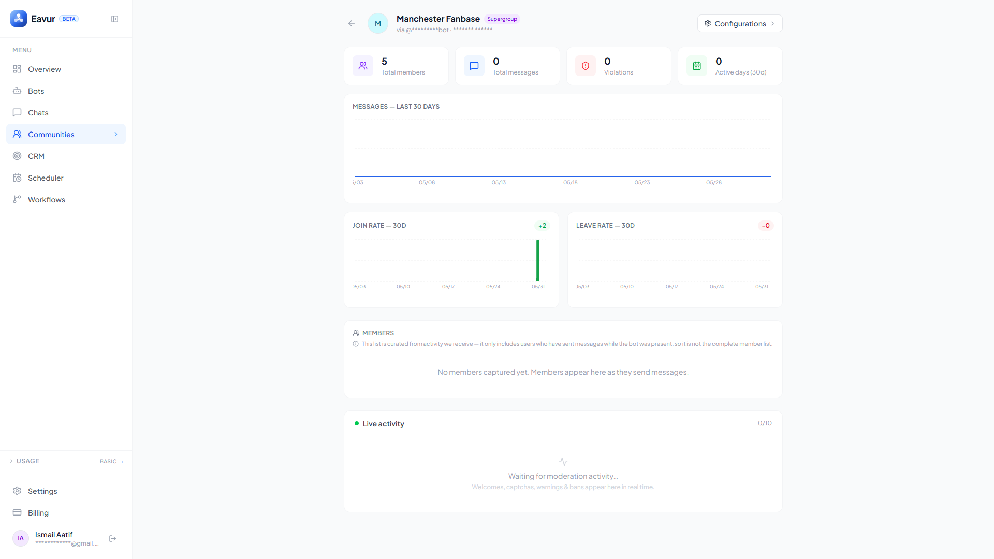This screenshot has width=994, height=559.
Task: Click the Scheduler calendar-clock icon
Action: [x=17, y=178]
